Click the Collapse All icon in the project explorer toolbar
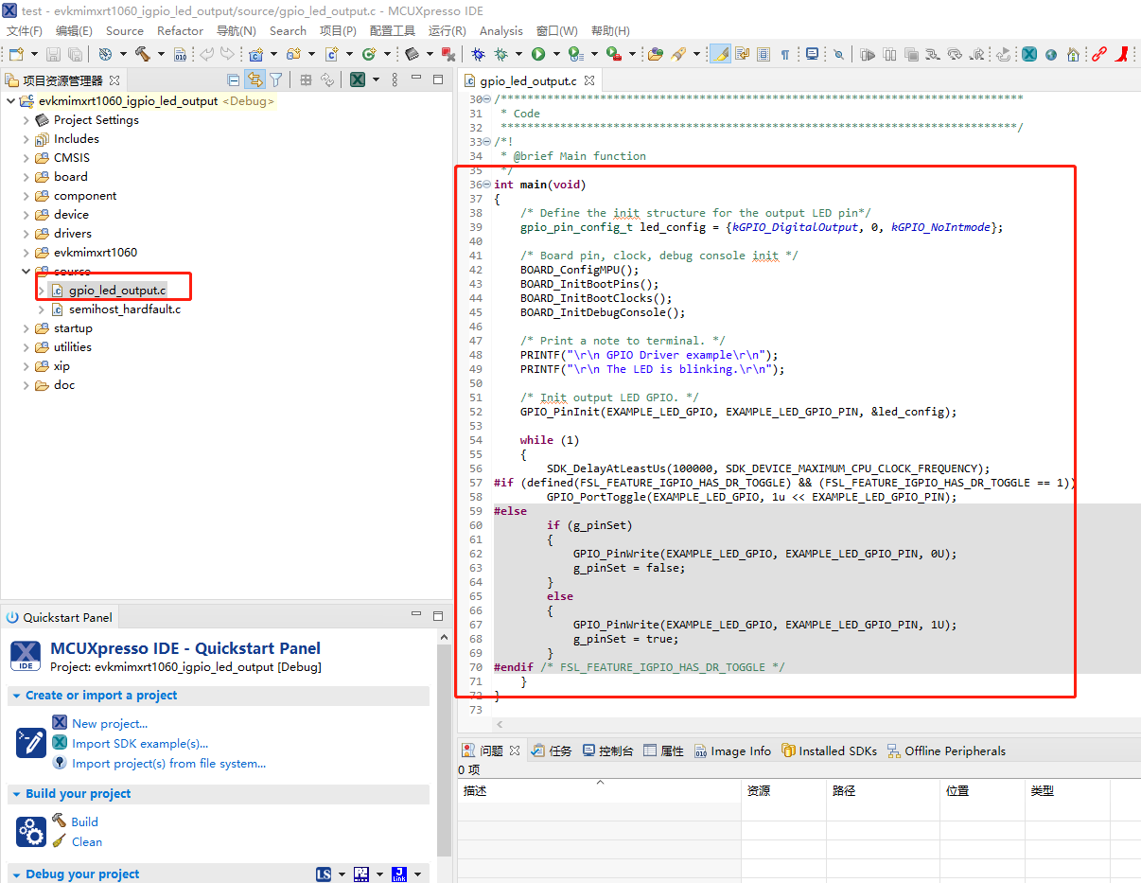The width and height of the screenshot is (1141, 883). point(234,80)
